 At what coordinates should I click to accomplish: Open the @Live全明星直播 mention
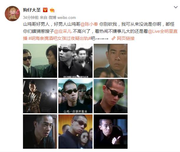click(163, 31)
